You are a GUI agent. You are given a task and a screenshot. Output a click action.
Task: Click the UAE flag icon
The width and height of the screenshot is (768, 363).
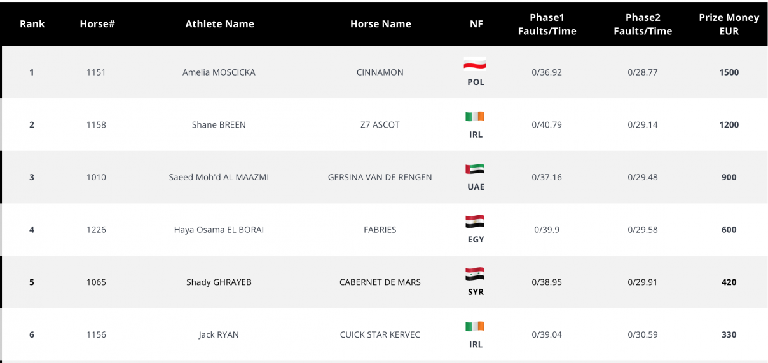[475, 169]
